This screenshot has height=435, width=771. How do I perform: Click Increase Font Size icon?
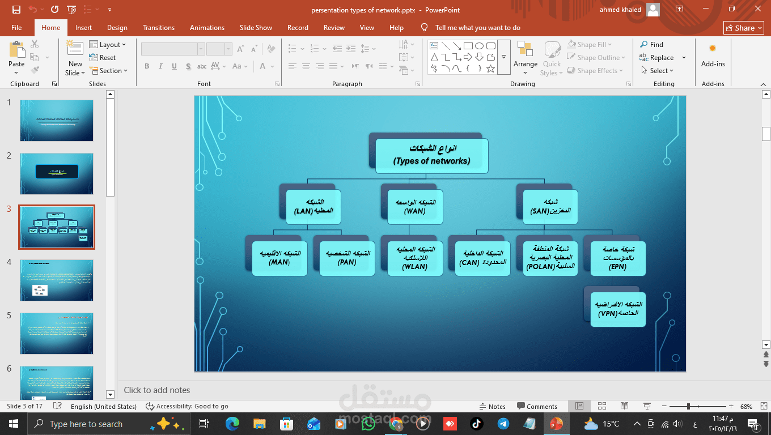pyautogui.click(x=240, y=49)
